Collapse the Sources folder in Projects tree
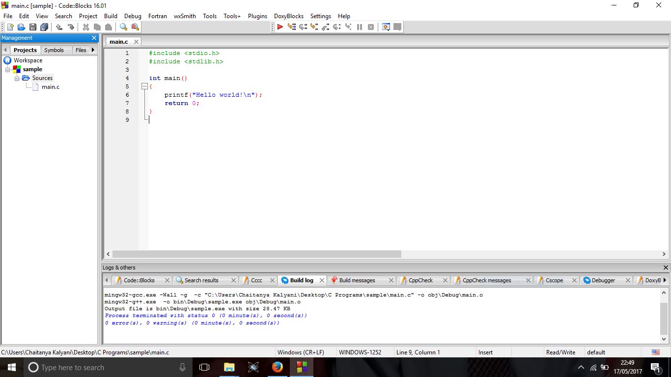 [17, 78]
